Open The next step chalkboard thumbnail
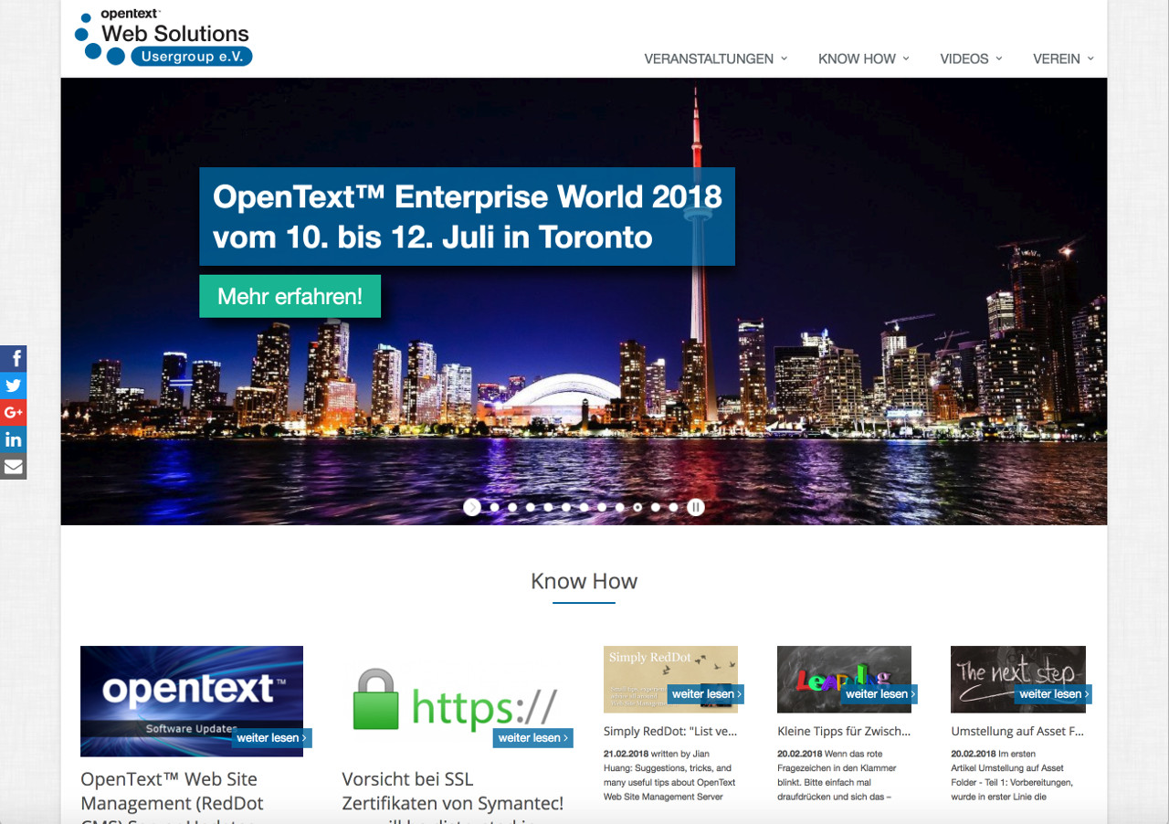This screenshot has width=1169, height=824. (1018, 680)
